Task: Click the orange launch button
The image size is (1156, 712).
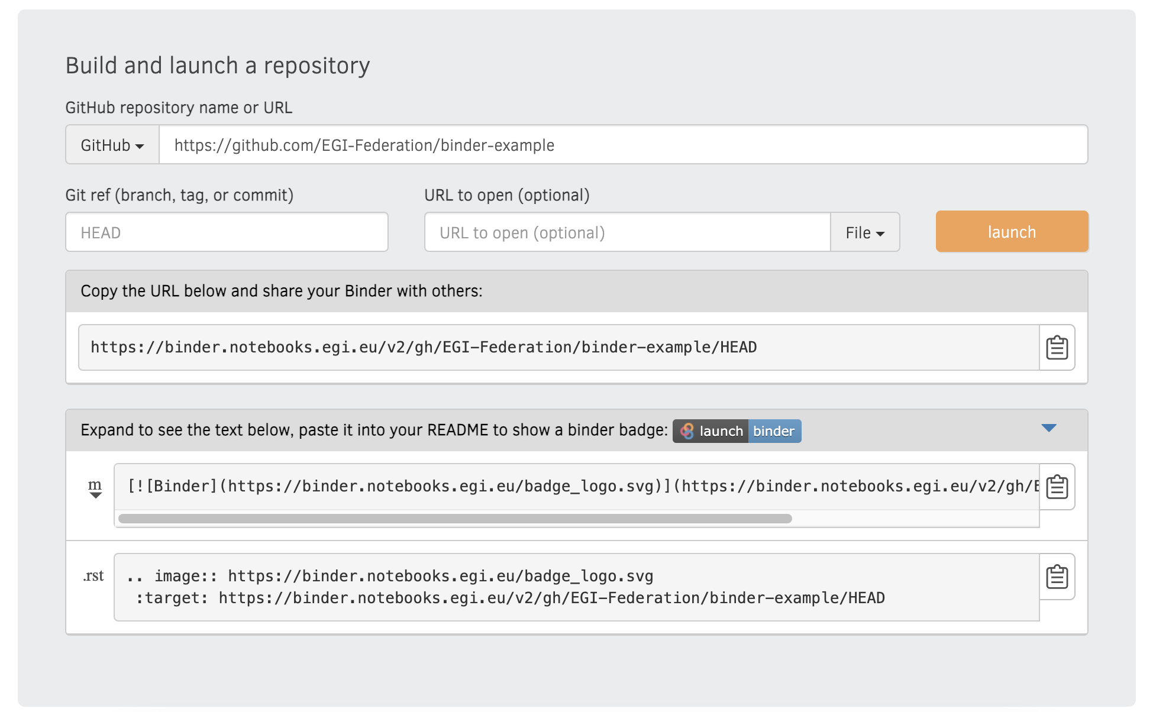Action: [1012, 231]
